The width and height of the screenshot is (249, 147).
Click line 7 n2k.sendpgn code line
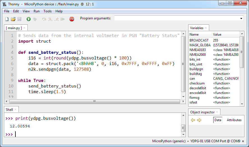click(60, 69)
